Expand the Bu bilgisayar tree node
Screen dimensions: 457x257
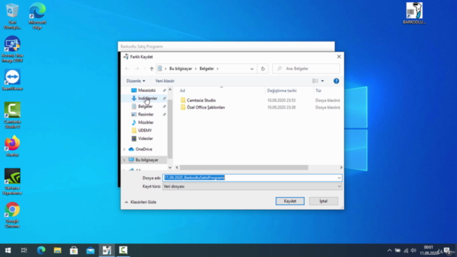click(124, 160)
